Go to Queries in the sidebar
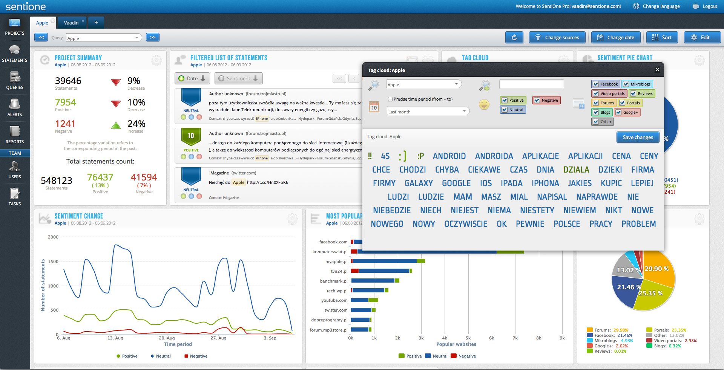The height and width of the screenshot is (370, 724). click(15, 81)
